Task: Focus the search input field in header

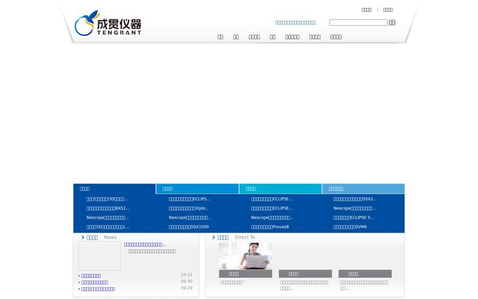Action: 358,23
